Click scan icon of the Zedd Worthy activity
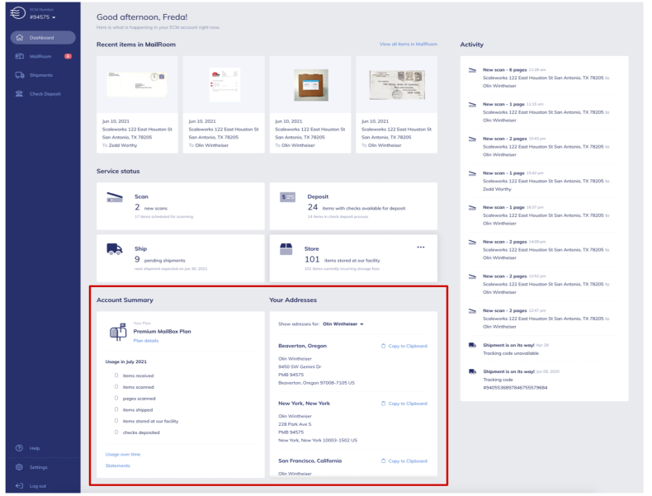Screen dimensions: 652x496 (472, 174)
